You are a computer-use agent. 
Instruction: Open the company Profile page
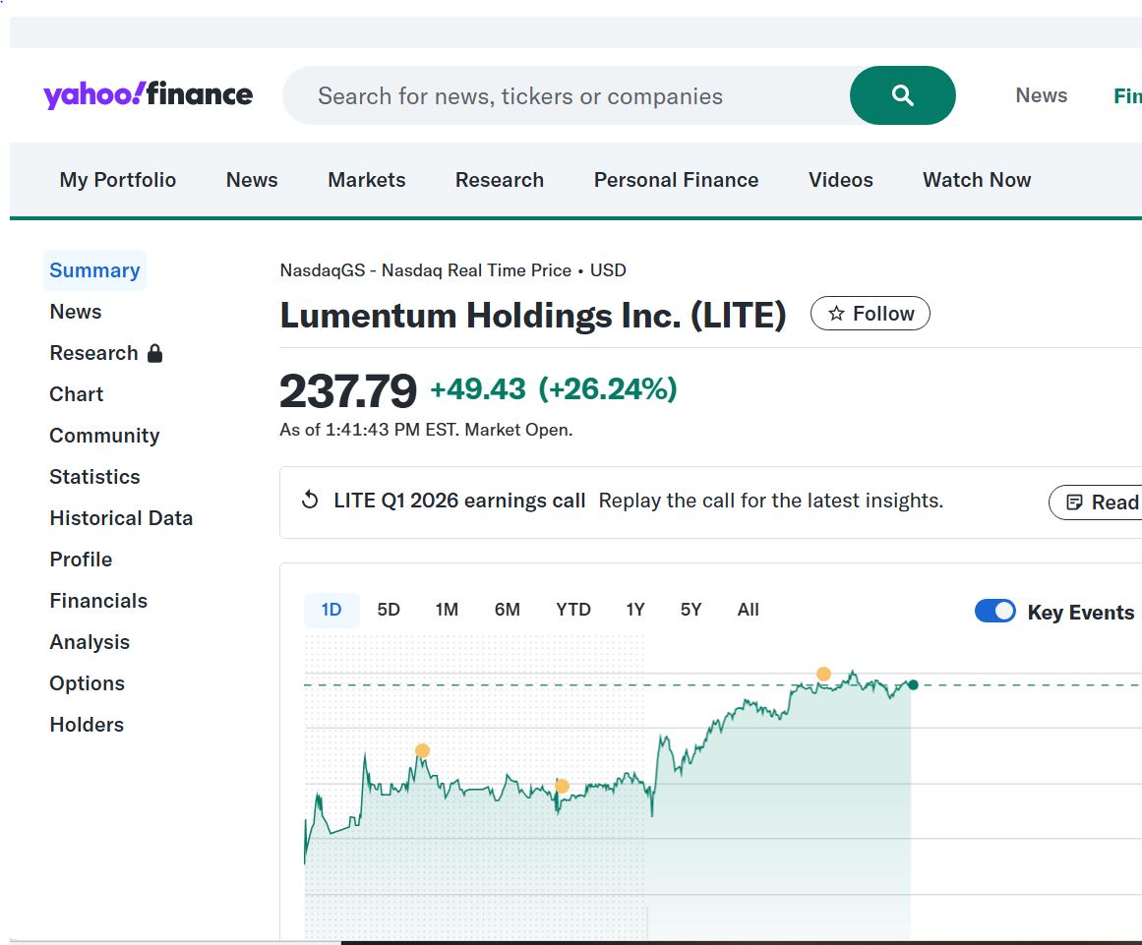pyautogui.click(x=81, y=560)
